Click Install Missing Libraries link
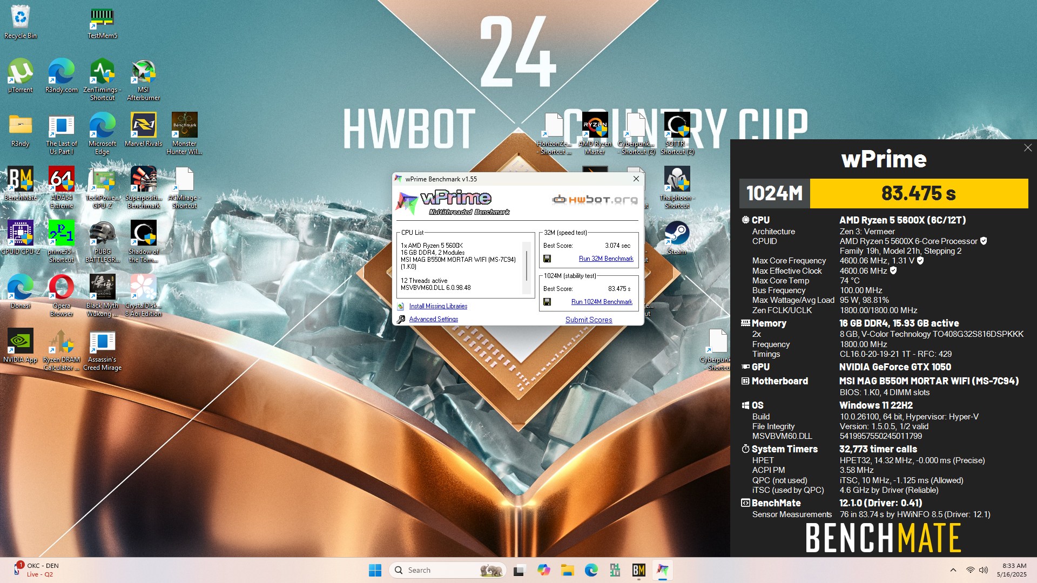The image size is (1037, 583). click(438, 306)
